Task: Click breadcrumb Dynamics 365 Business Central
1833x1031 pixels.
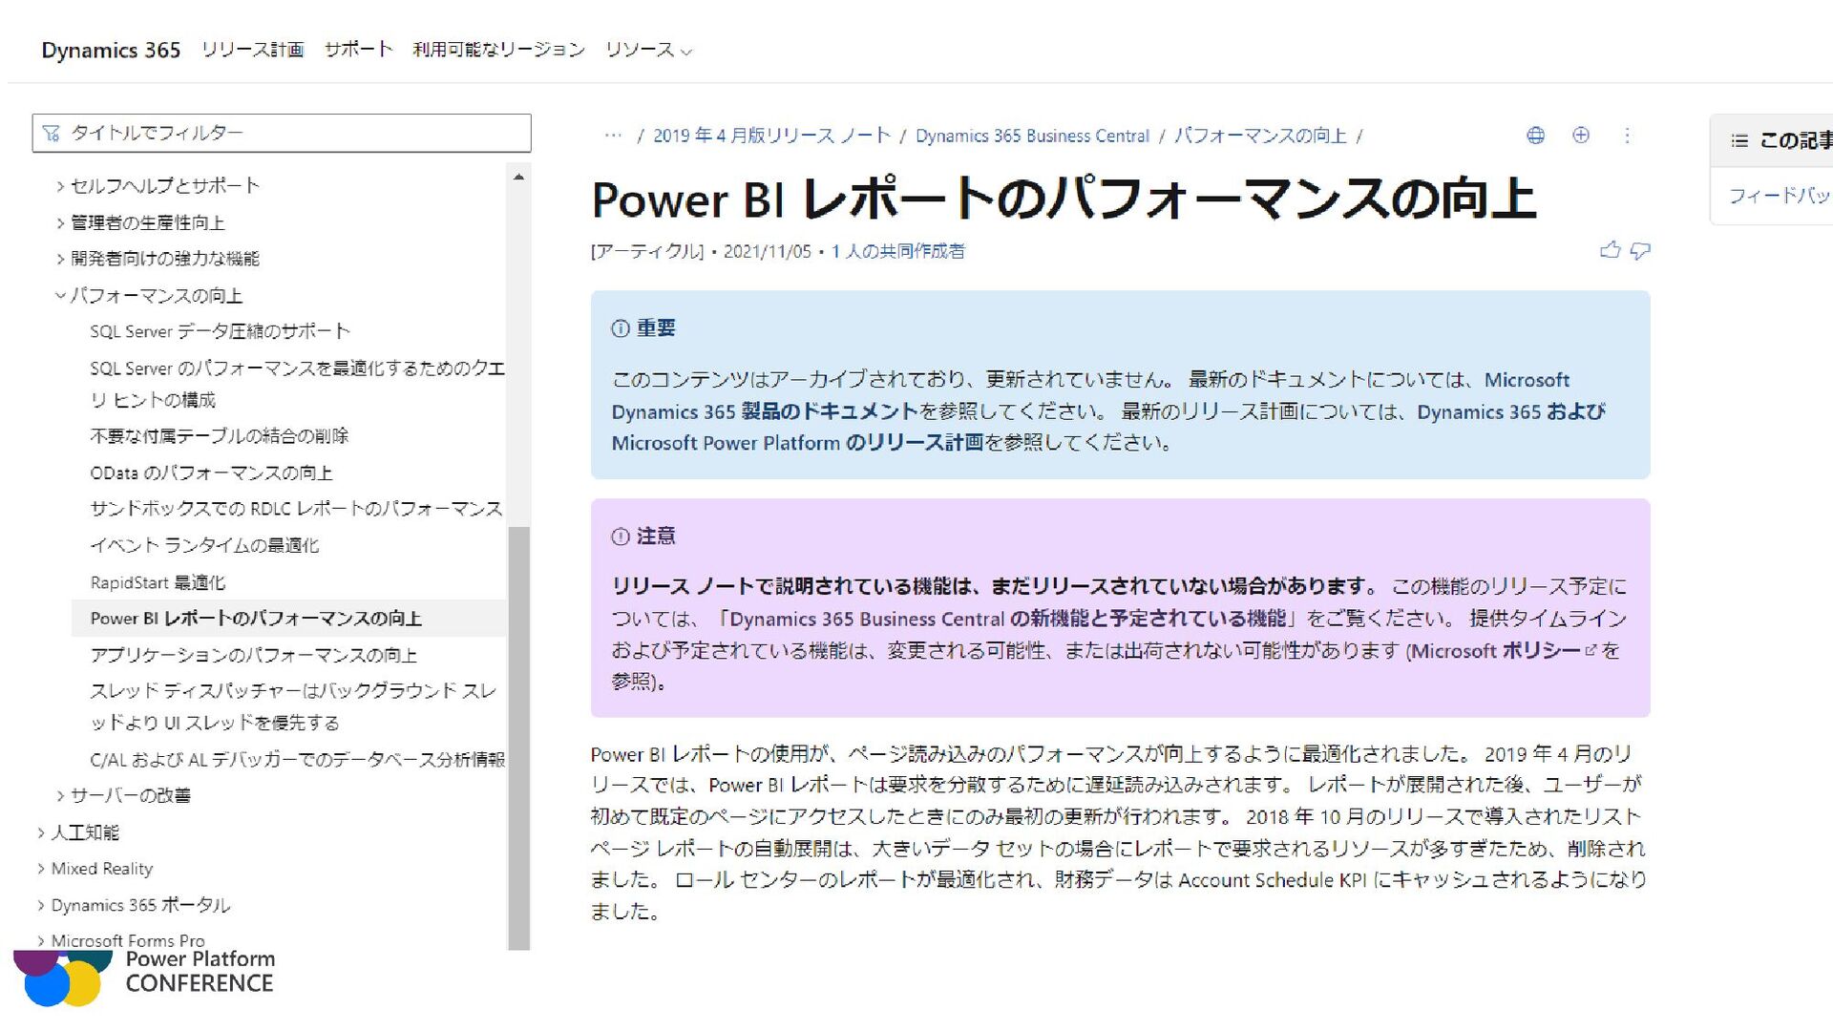Action: (1032, 136)
